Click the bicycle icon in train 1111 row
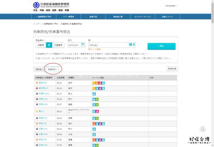This screenshot has height=147, width=214. pos(97,99)
